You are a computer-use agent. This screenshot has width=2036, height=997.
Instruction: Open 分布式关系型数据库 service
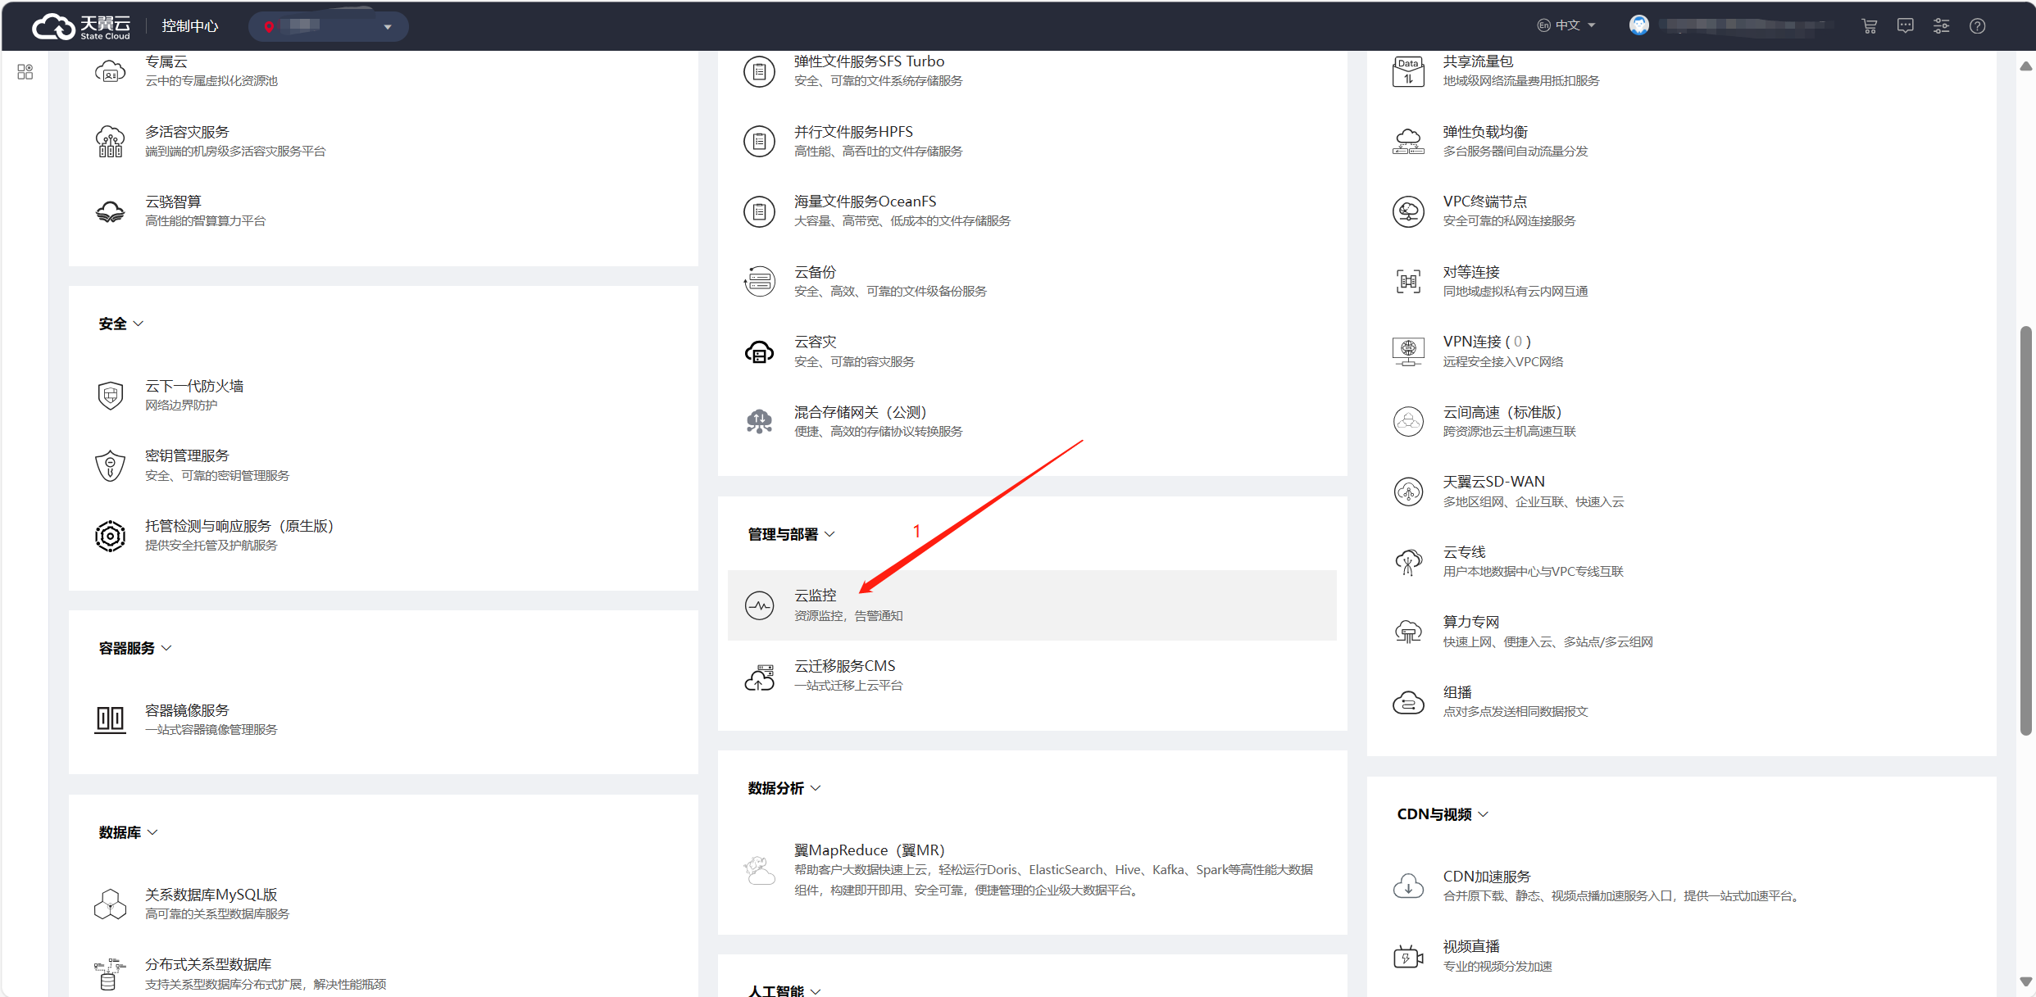[208, 964]
